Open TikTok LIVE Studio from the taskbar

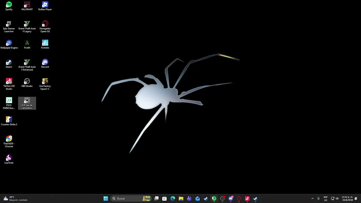pyautogui.click(x=247, y=198)
